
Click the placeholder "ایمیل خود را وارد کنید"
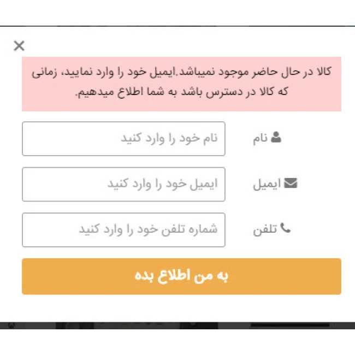pyautogui.click(x=163, y=184)
